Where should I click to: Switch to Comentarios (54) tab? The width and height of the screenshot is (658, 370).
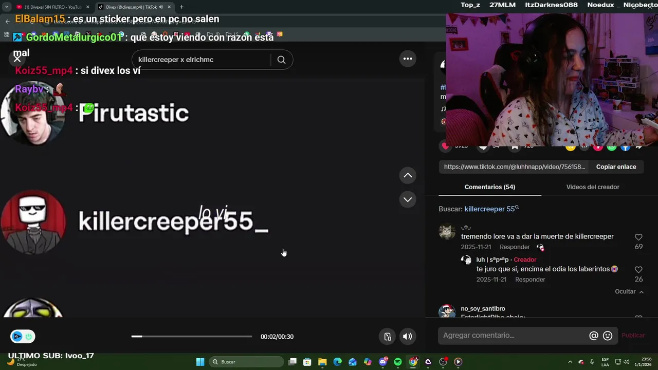point(490,187)
